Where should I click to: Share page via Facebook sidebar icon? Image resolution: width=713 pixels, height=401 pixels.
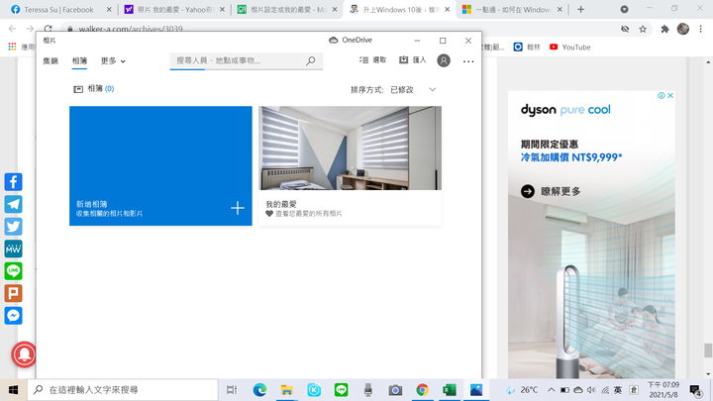13,182
